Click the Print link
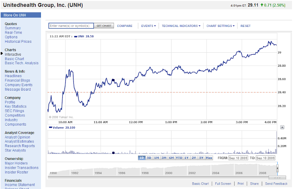 click(240, 183)
